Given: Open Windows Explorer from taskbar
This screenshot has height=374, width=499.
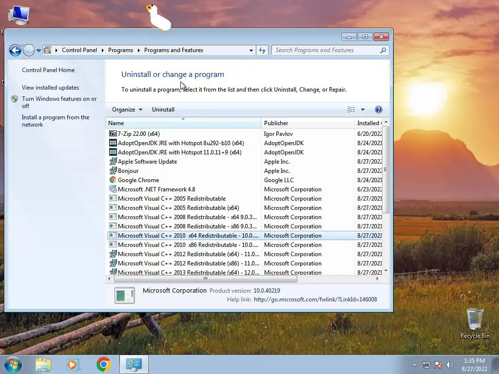Looking at the screenshot, I should (x=43, y=364).
